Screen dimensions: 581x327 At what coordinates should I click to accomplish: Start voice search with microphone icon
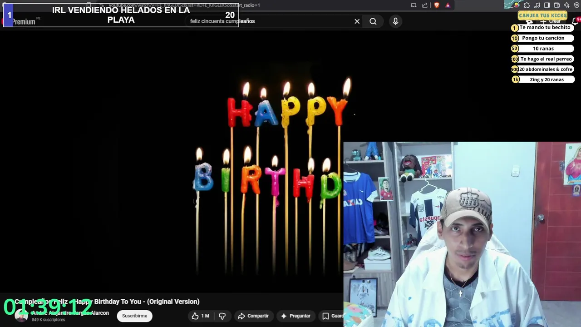(x=395, y=21)
